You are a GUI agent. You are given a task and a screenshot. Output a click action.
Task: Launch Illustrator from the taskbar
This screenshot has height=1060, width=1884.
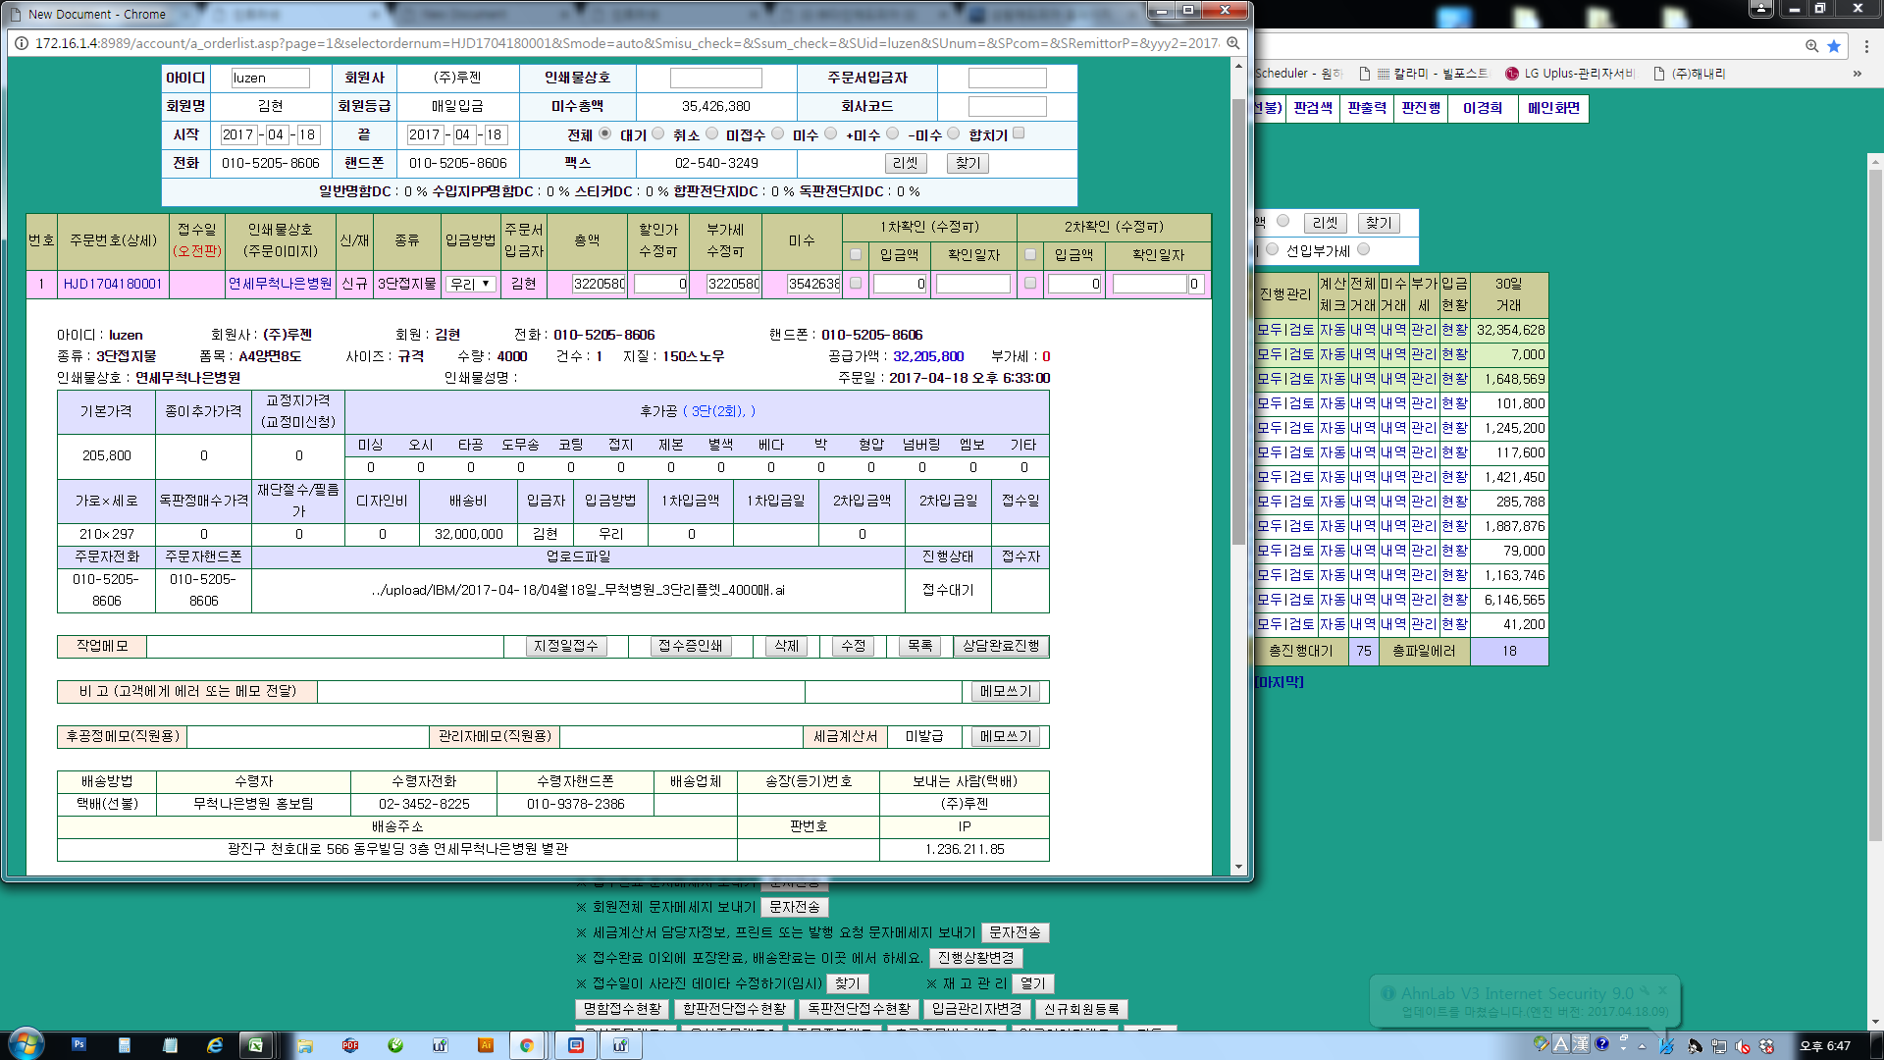coord(485,1045)
